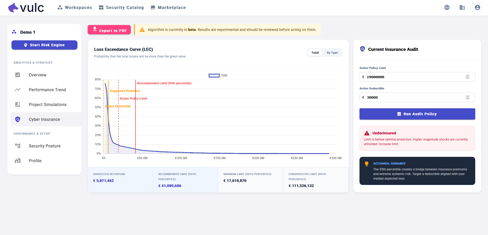The width and height of the screenshot is (488, 235).
Task: Navigate to the Marketplace tab
Action: (168, 7)
